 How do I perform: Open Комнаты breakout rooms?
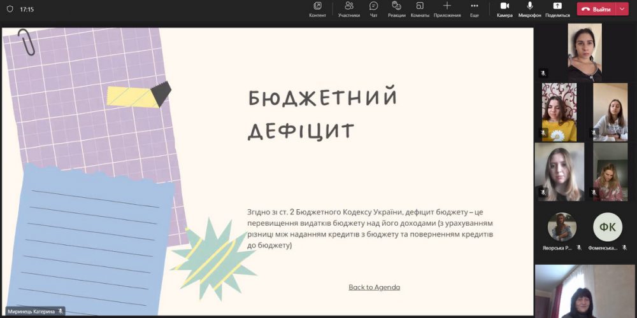[420, 9]
